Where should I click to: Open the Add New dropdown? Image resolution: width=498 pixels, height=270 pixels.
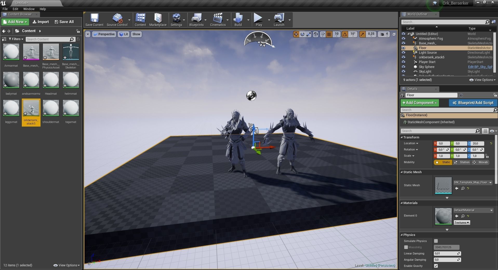tap(15, 22)
